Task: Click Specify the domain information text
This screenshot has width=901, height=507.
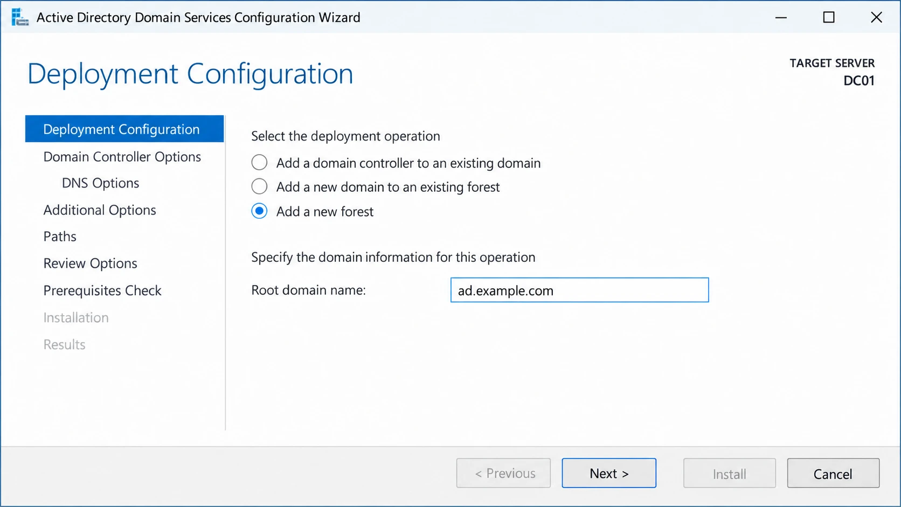Action: (x=393, y=257)
